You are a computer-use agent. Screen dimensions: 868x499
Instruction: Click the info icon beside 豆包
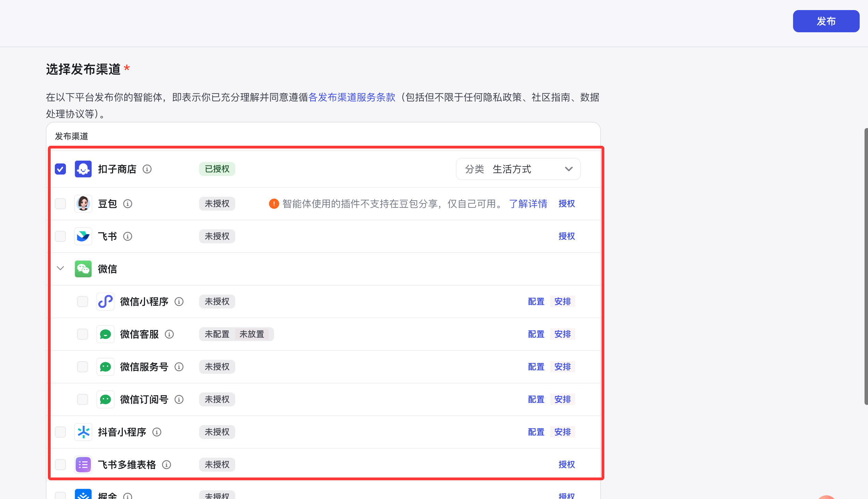pyautogui.click(x=128, y=204)
